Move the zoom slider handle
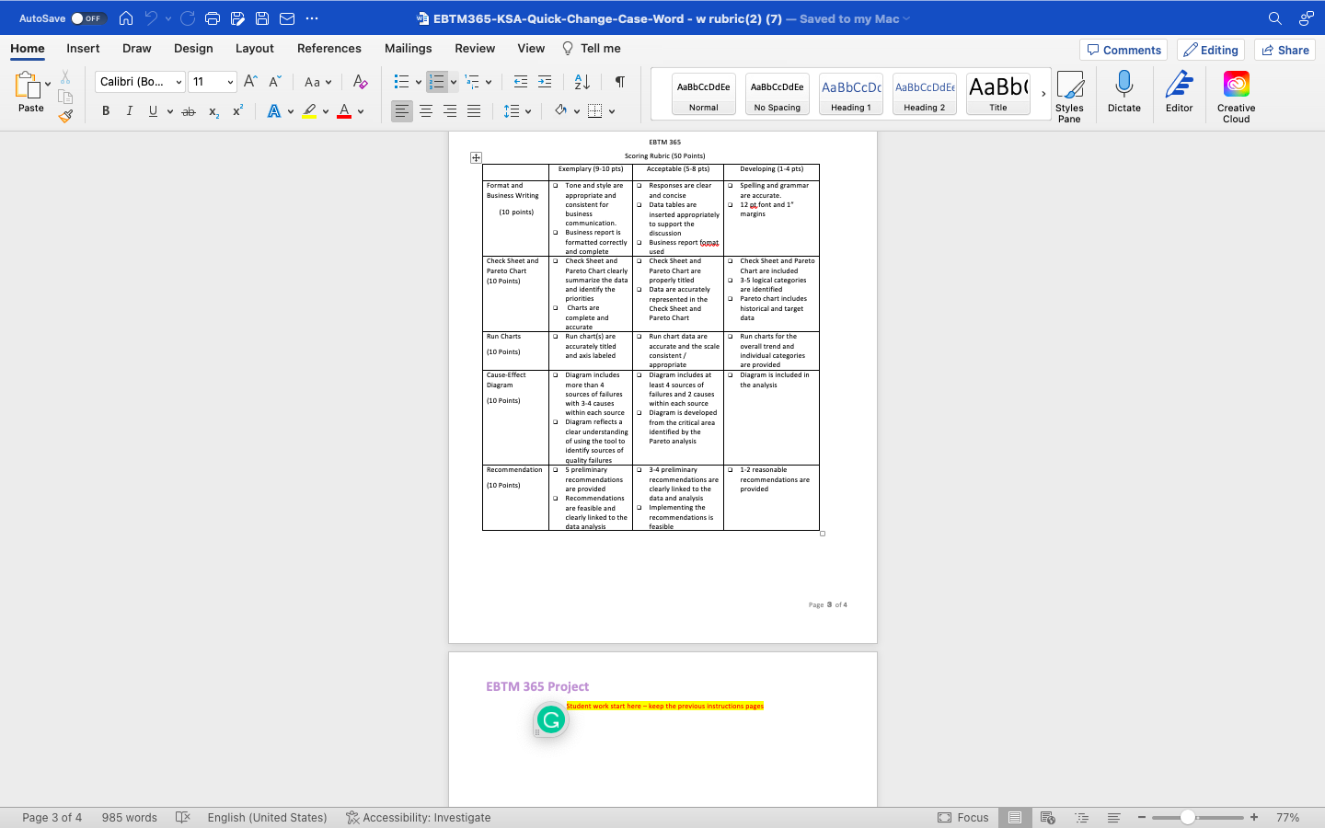Screen dimensions: 1325x828 [1188, 818]
